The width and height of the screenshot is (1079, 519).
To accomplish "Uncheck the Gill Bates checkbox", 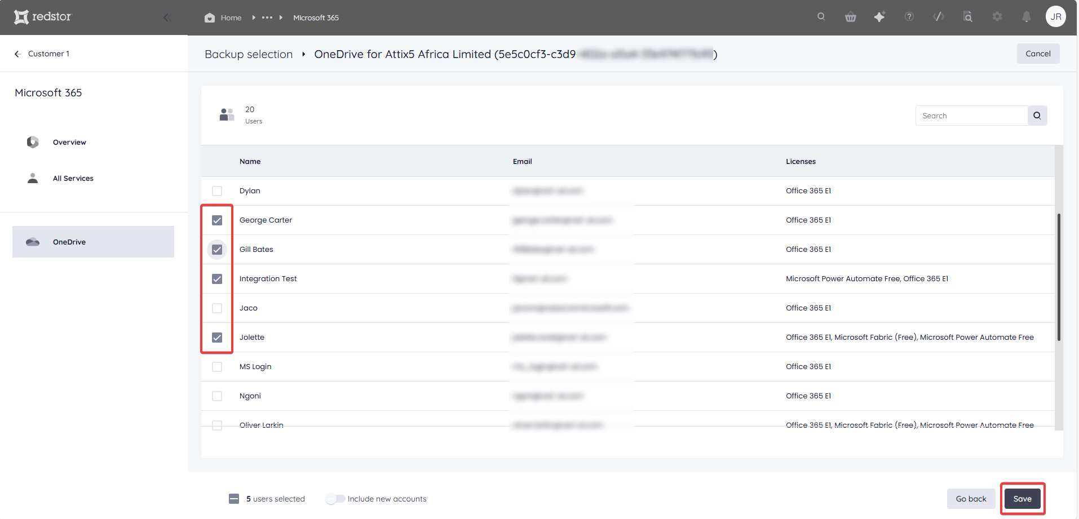I will pyautogui.click(x=217, y=250).
